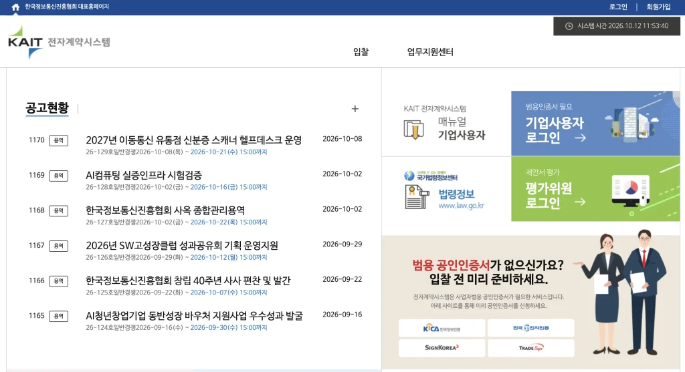Click 용역 tag on notice 1169
This screenshot has height=372, width=685.
click(59, 176)
